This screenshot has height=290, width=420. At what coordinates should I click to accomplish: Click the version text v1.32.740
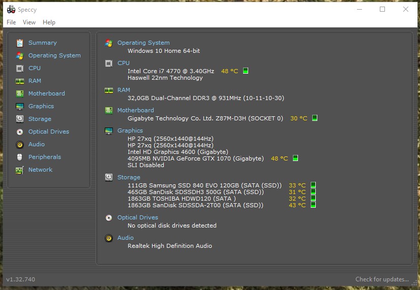21,279
